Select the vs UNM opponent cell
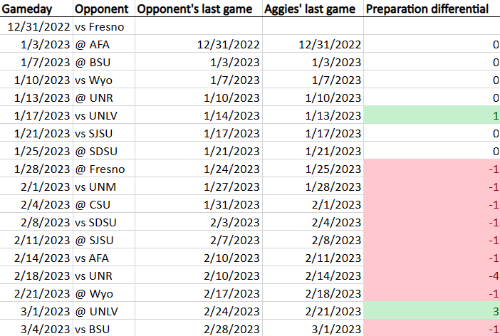 (104, 187)
